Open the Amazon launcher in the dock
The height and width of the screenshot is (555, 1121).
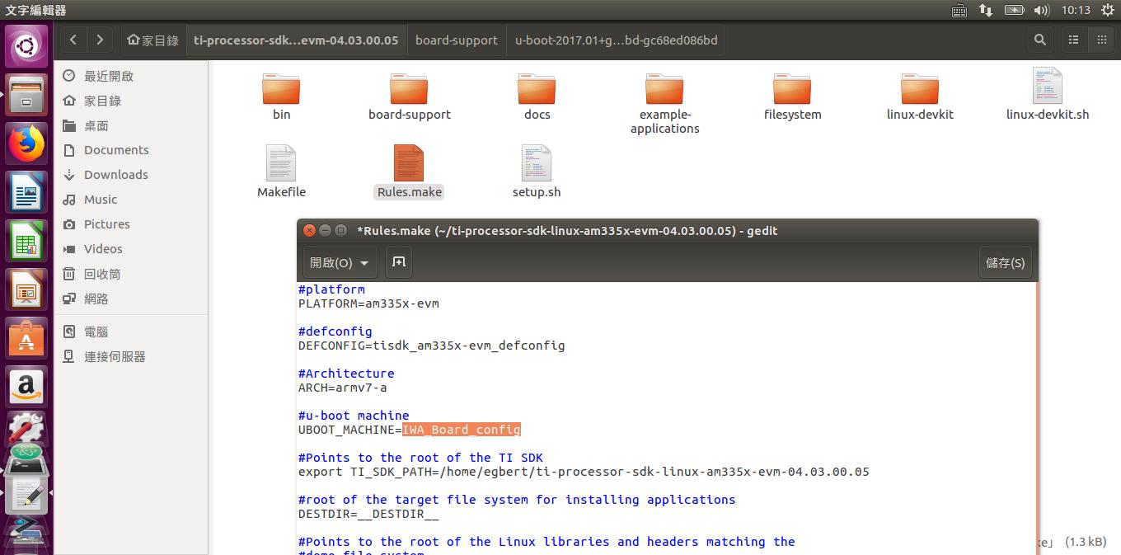coord(26,387)
